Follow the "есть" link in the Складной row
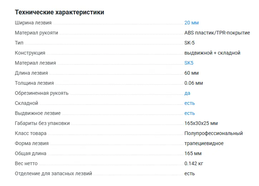 [190, 103]
